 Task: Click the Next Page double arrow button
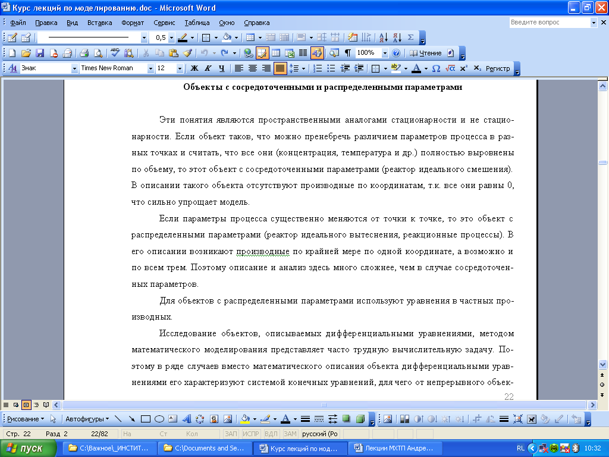coord(602,395)
